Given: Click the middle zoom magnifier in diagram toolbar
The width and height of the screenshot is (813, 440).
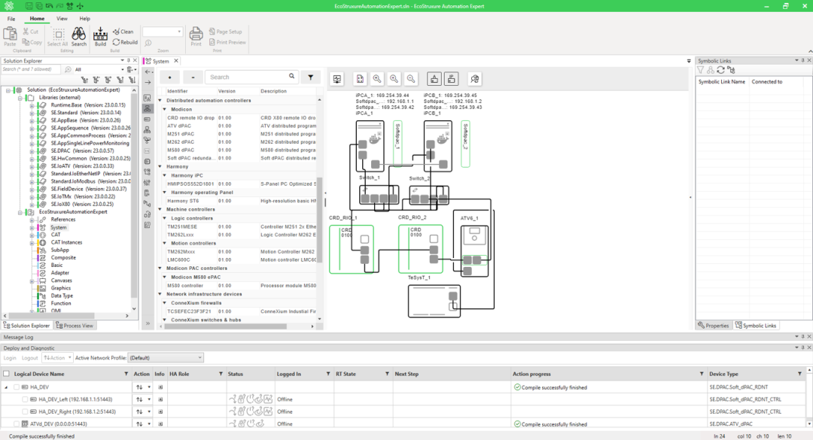Looking at the screenshot, I should [x=394, y=79].
